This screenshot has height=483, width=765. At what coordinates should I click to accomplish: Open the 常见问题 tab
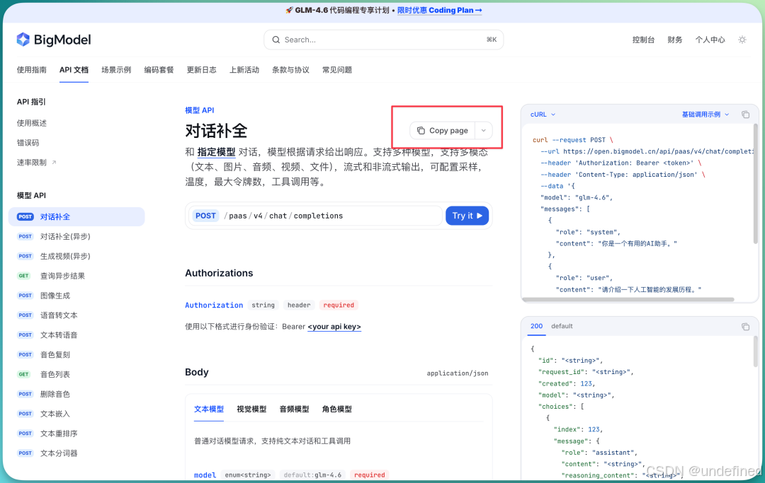(x=336, y=70)
